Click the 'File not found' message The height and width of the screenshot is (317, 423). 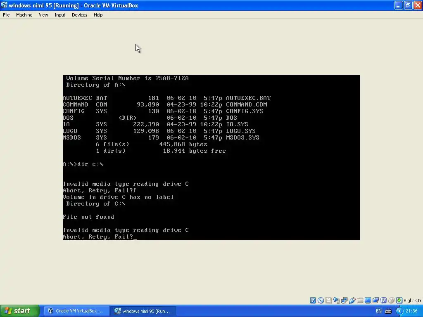point(88,217)
